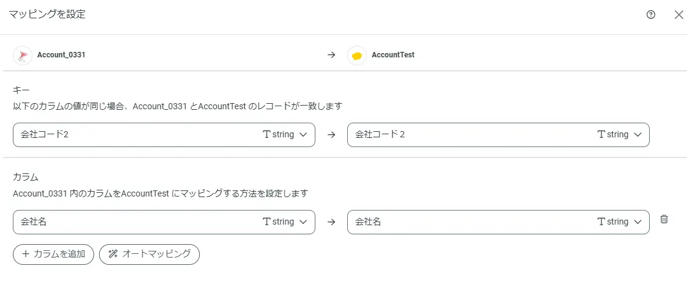Viewport: 687px width, 285px height.
Task: Open the help question mark icon
Action: (650, 15)
